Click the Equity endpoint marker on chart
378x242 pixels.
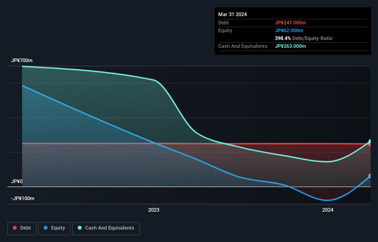click(x=370, y=176)
